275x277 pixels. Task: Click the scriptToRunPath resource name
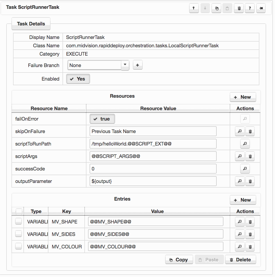(x=33, y=144)
